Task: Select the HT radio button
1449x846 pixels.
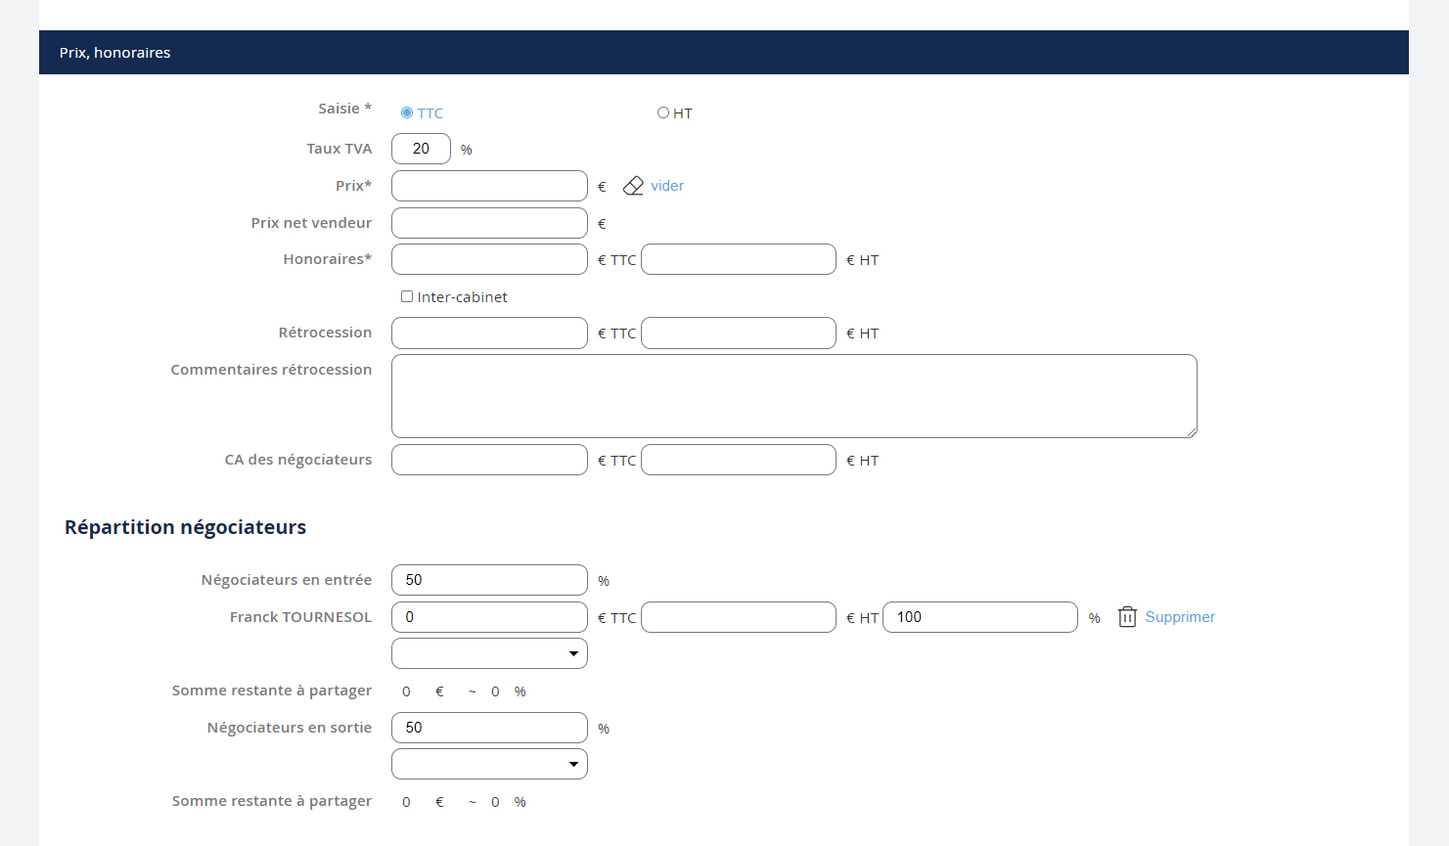Action: pyautogui.click(x=663, y=113)
